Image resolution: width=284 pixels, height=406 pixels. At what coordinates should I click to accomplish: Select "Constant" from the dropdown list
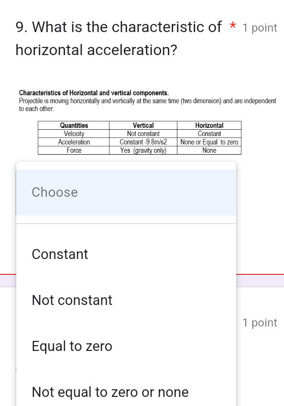click(60, 254)
